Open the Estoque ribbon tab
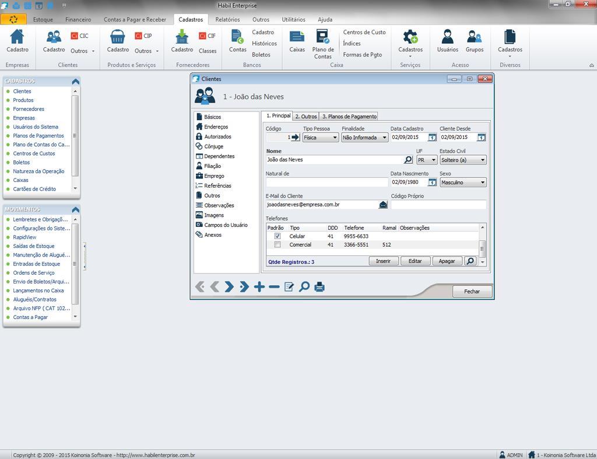The height and width of the screenshot is (459, 597). pos(43,19)
